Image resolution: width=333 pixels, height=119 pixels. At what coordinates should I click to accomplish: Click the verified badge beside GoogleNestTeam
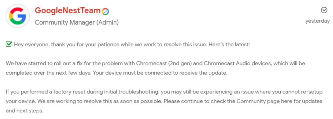[x=105, y=12]
